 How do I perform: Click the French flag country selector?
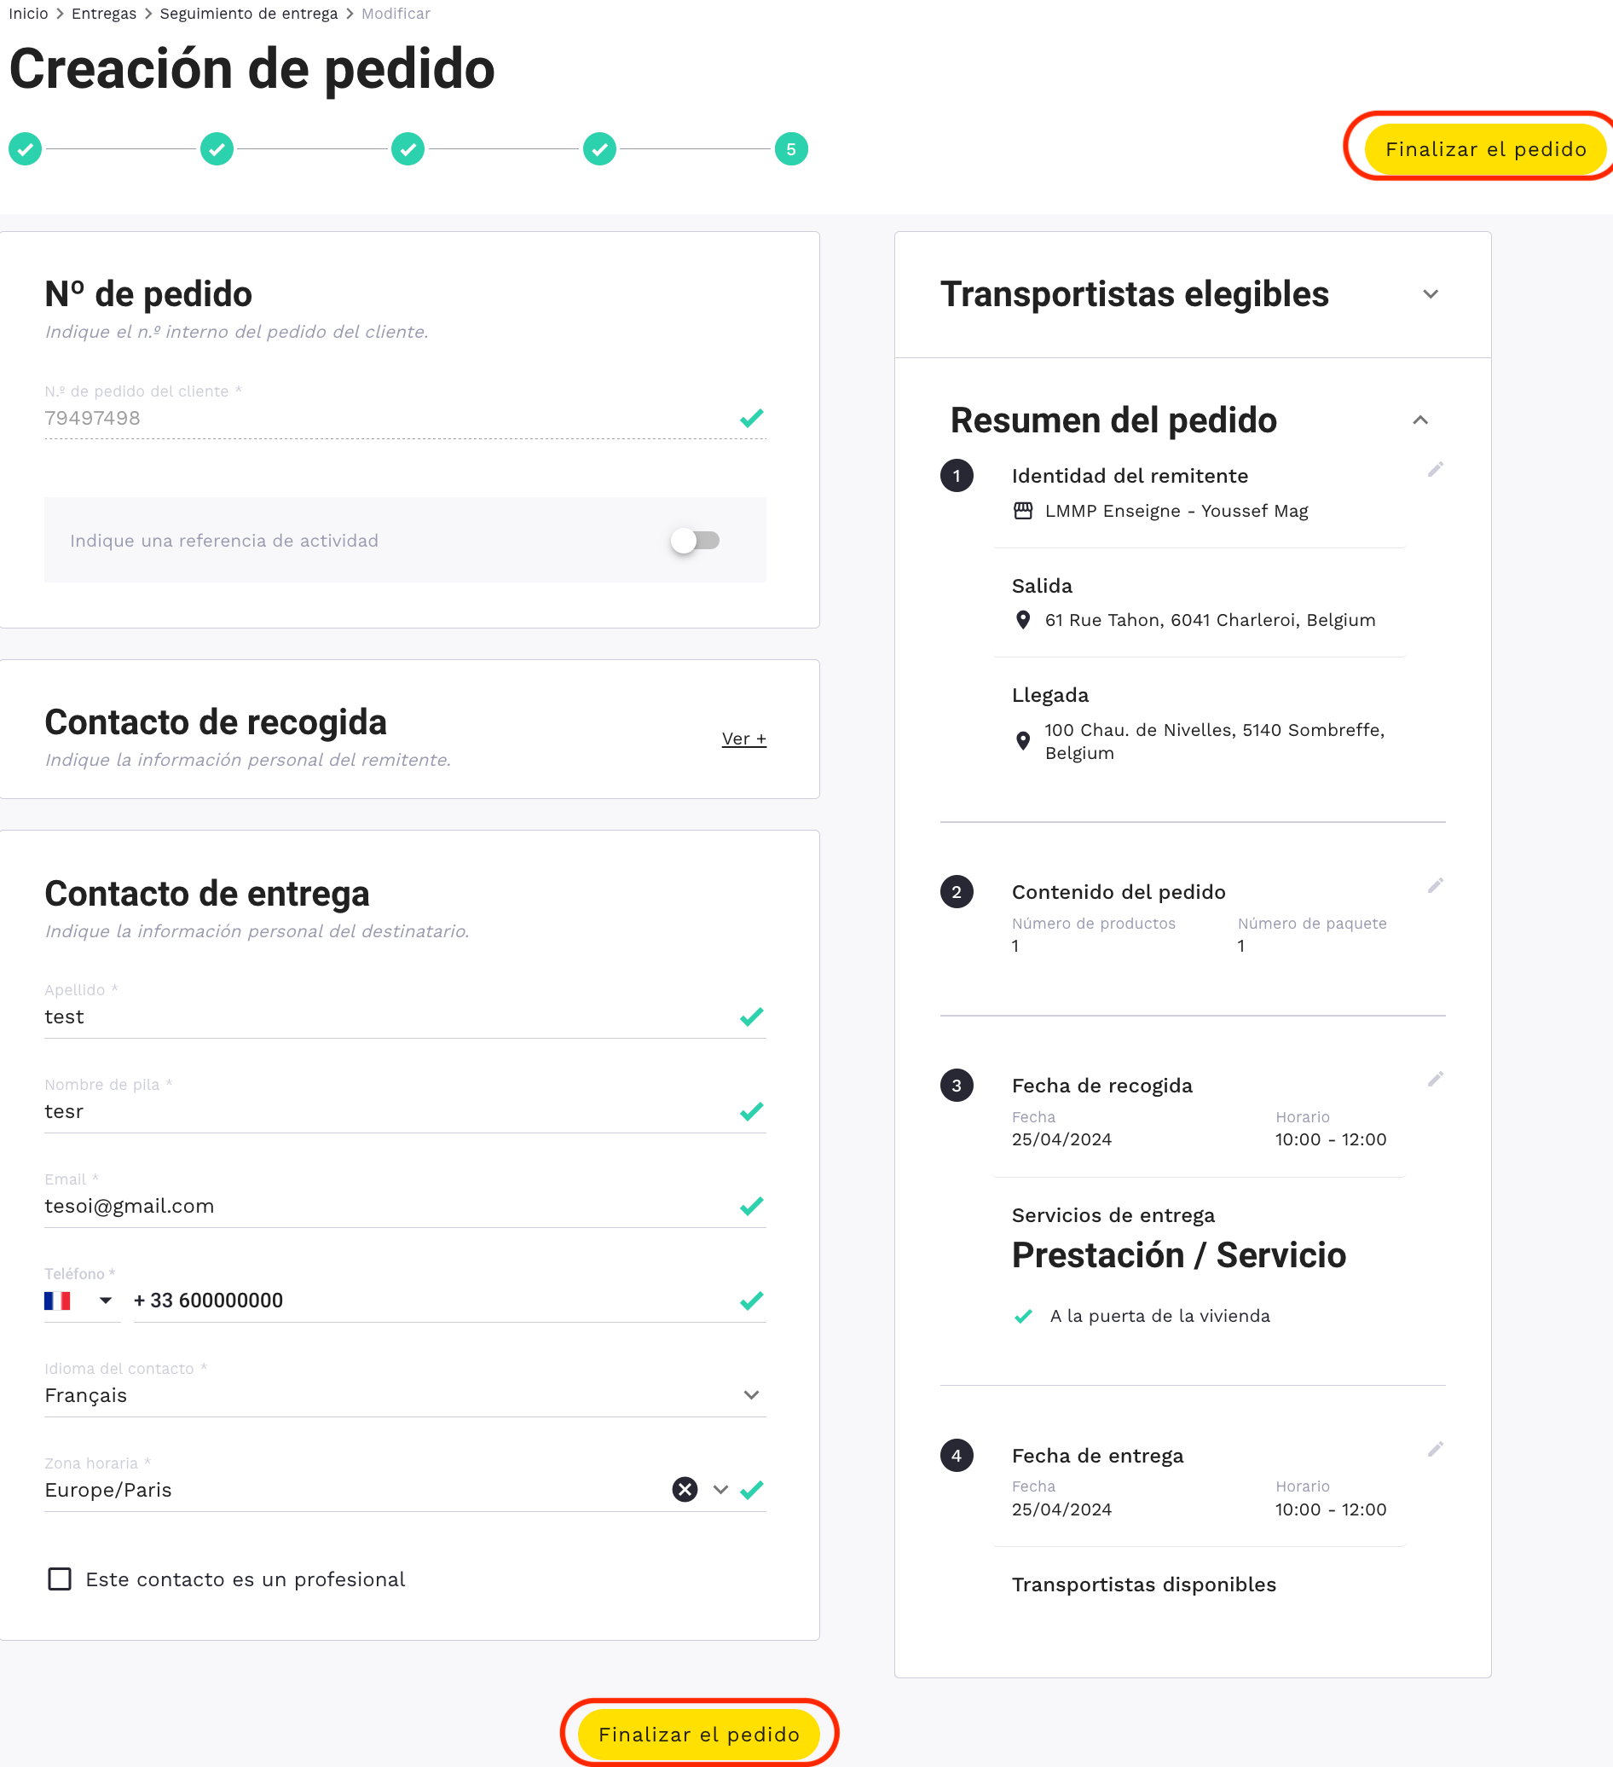78,1301
